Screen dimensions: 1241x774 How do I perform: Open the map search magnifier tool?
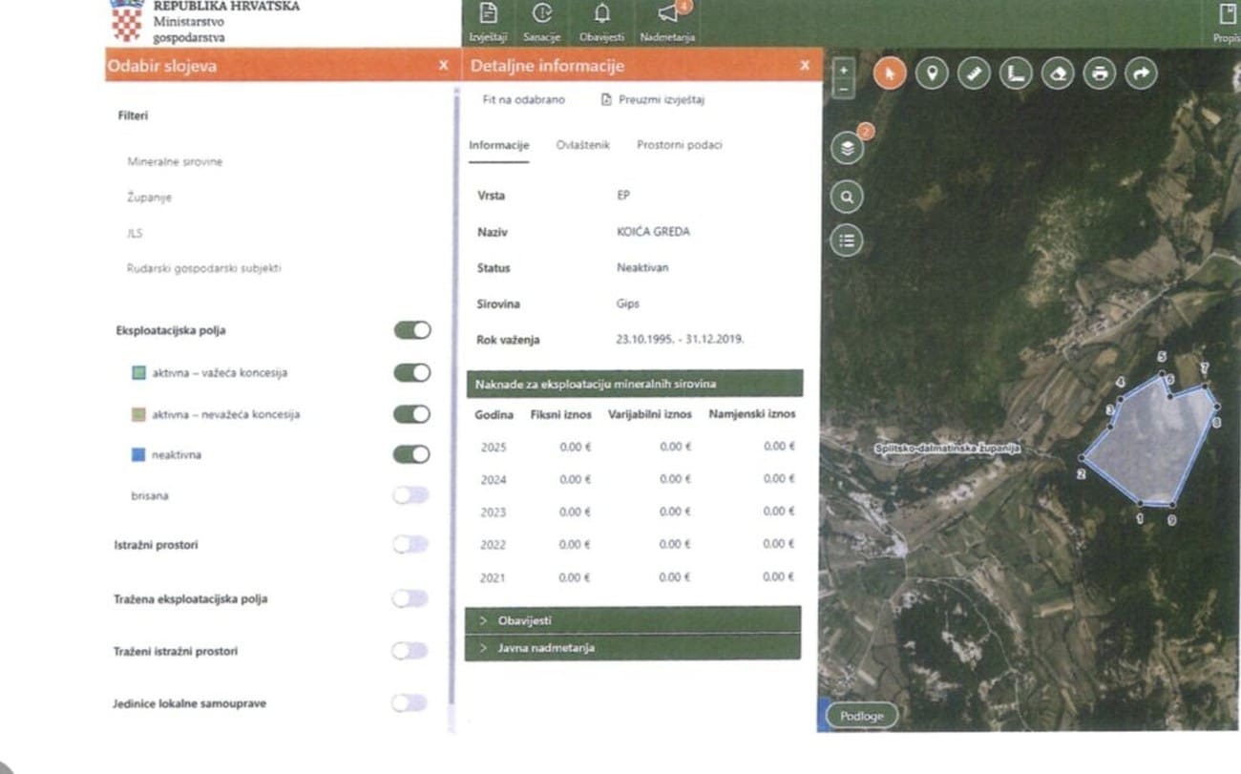(846, 198)
